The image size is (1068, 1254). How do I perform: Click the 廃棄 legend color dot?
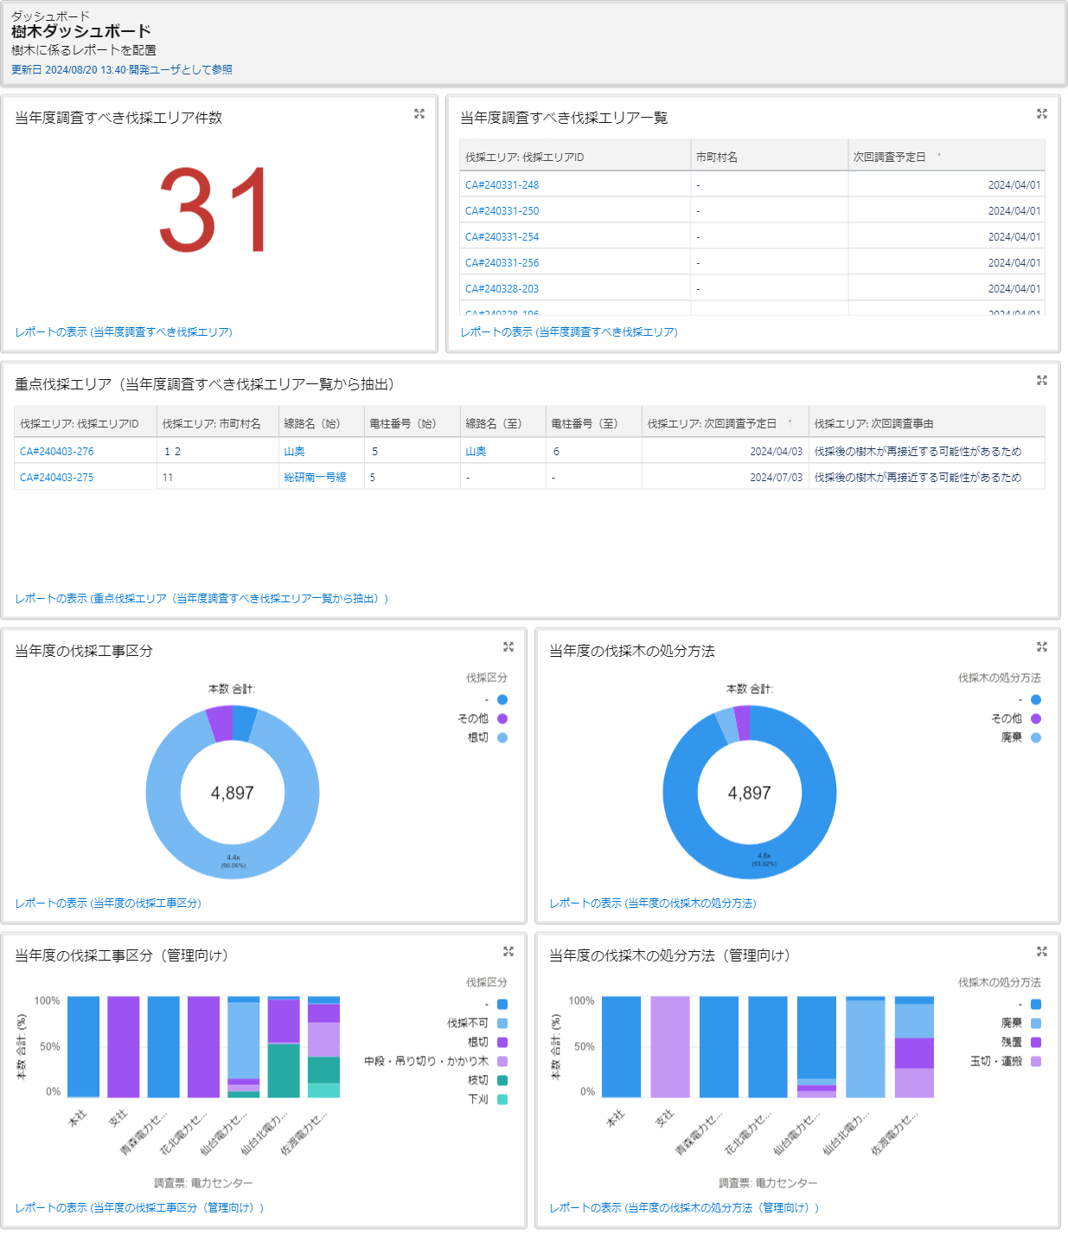(1036, 738)
